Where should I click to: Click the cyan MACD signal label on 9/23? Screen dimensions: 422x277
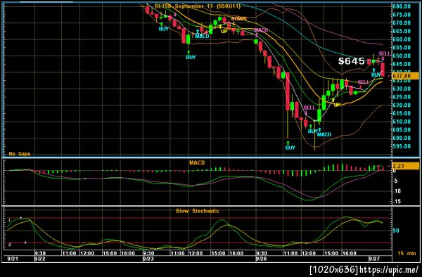point(202,36)
